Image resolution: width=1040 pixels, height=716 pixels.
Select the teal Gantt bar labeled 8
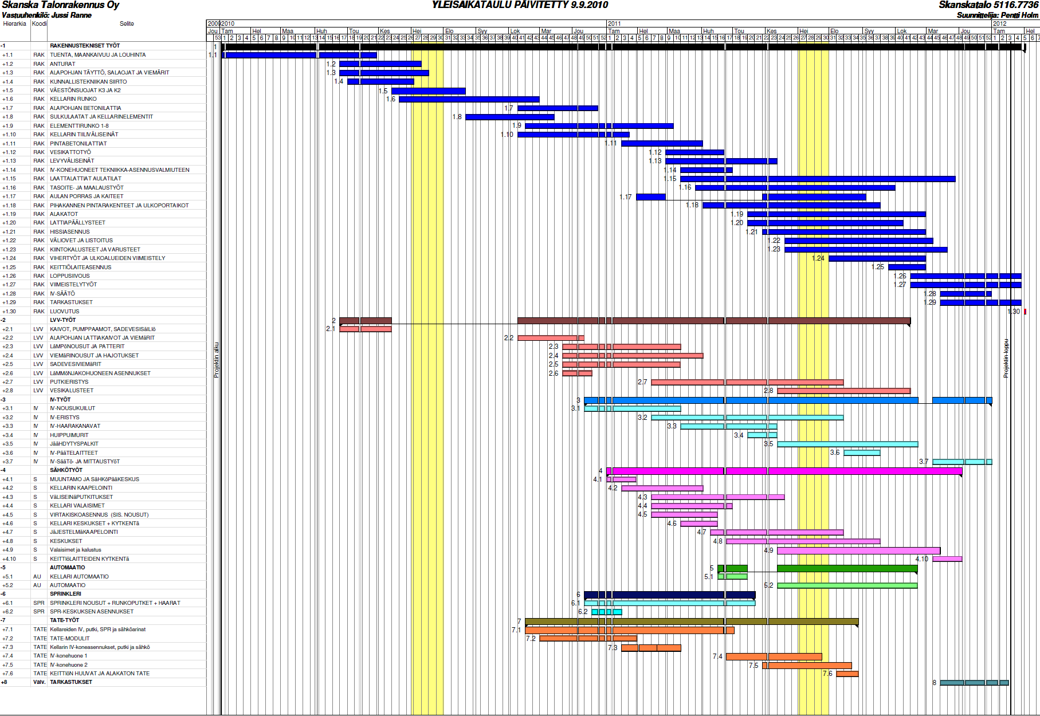[x=975, y=683]
